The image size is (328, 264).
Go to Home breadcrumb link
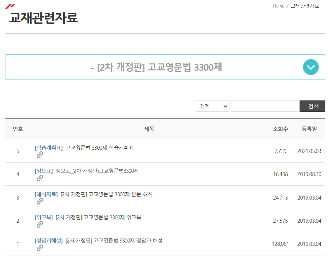pos(279,6)
